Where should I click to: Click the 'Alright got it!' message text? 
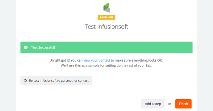tap(60, 60)
